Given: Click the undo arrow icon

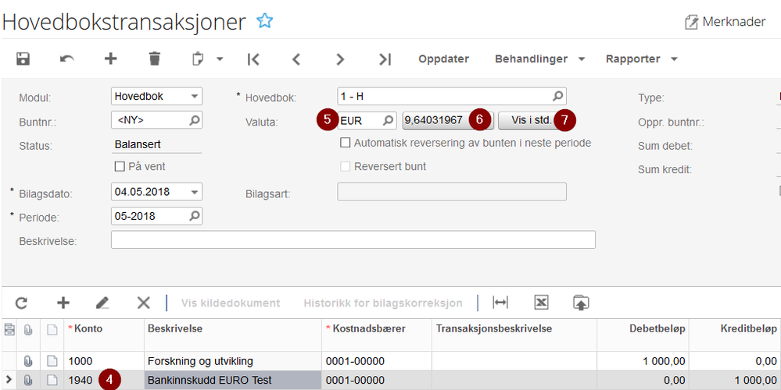Looking at the screenshot, I should pyautogui.click(x=66, y=58).
